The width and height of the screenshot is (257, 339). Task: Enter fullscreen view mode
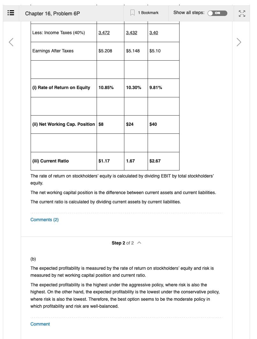242,13
